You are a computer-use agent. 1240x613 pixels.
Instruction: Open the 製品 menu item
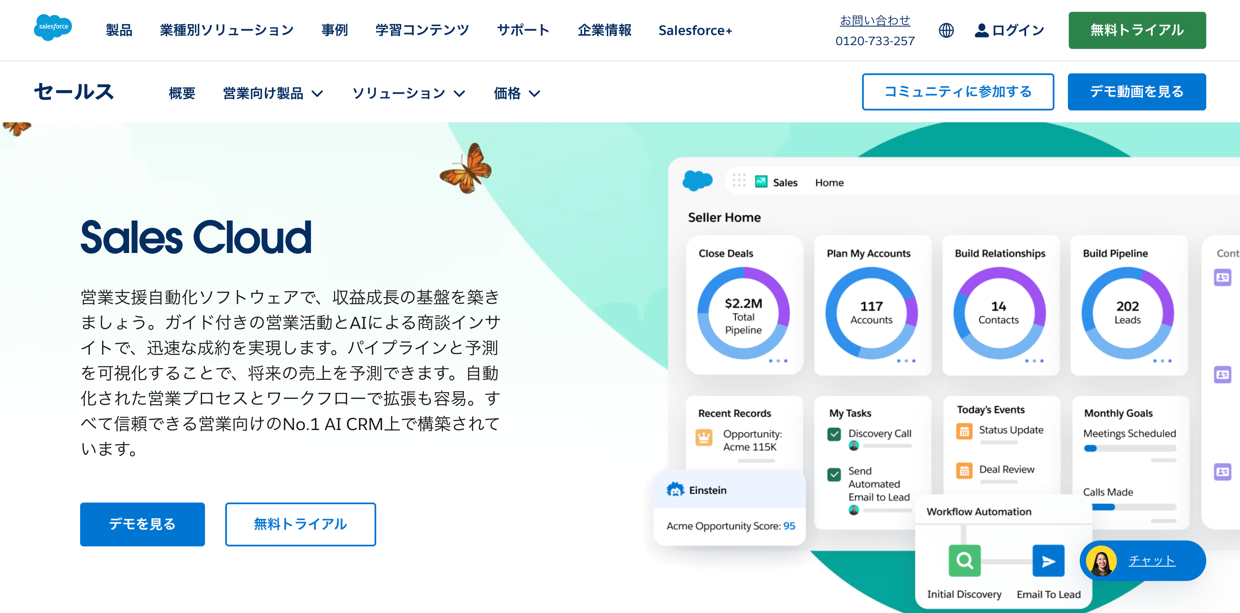(x=119, y=30)
